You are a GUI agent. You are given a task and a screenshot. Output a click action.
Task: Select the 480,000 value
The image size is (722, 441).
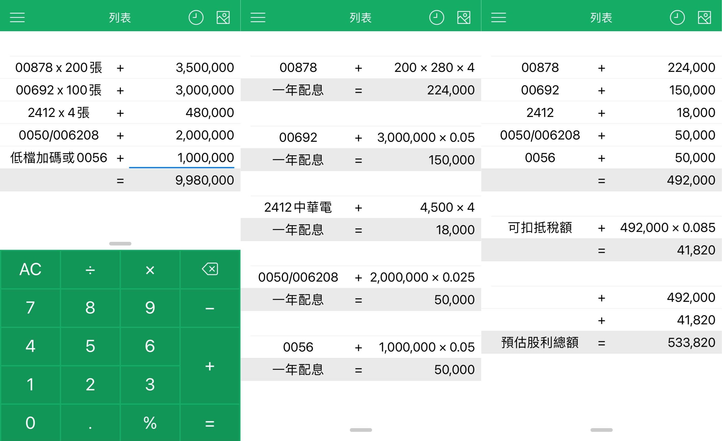coord(210,113)
